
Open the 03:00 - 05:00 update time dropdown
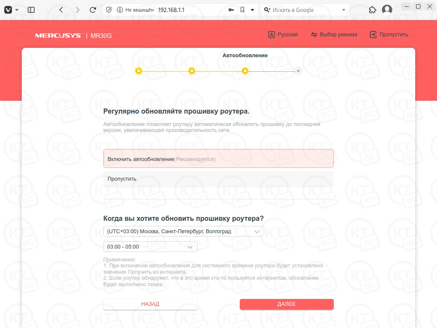150,247
